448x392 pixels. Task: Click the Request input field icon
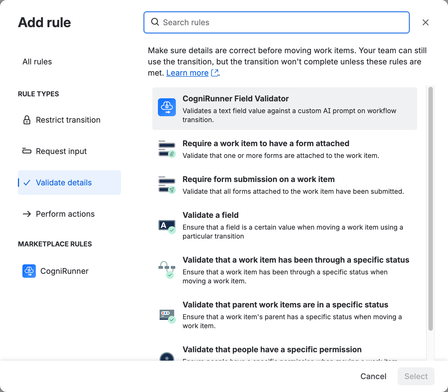pos(27,151)
